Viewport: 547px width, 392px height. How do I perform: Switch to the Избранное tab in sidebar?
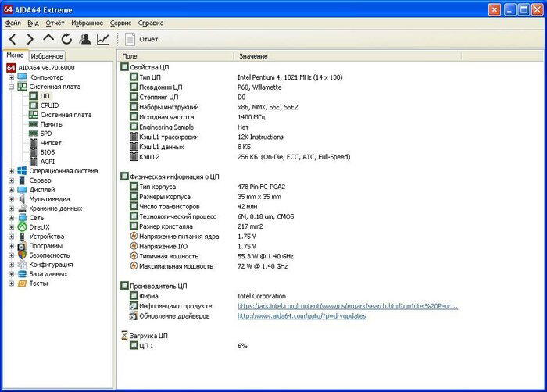click(x=46, y=55)
